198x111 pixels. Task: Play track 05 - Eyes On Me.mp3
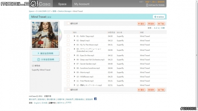[x=75, y=55]
